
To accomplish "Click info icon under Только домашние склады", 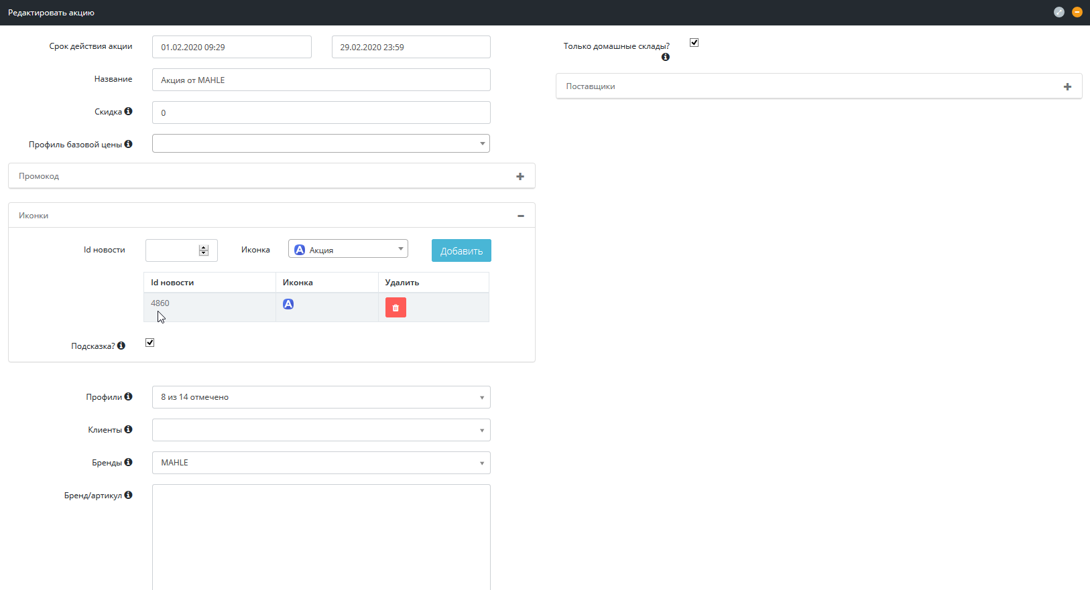I will click(x=666, y=57).
